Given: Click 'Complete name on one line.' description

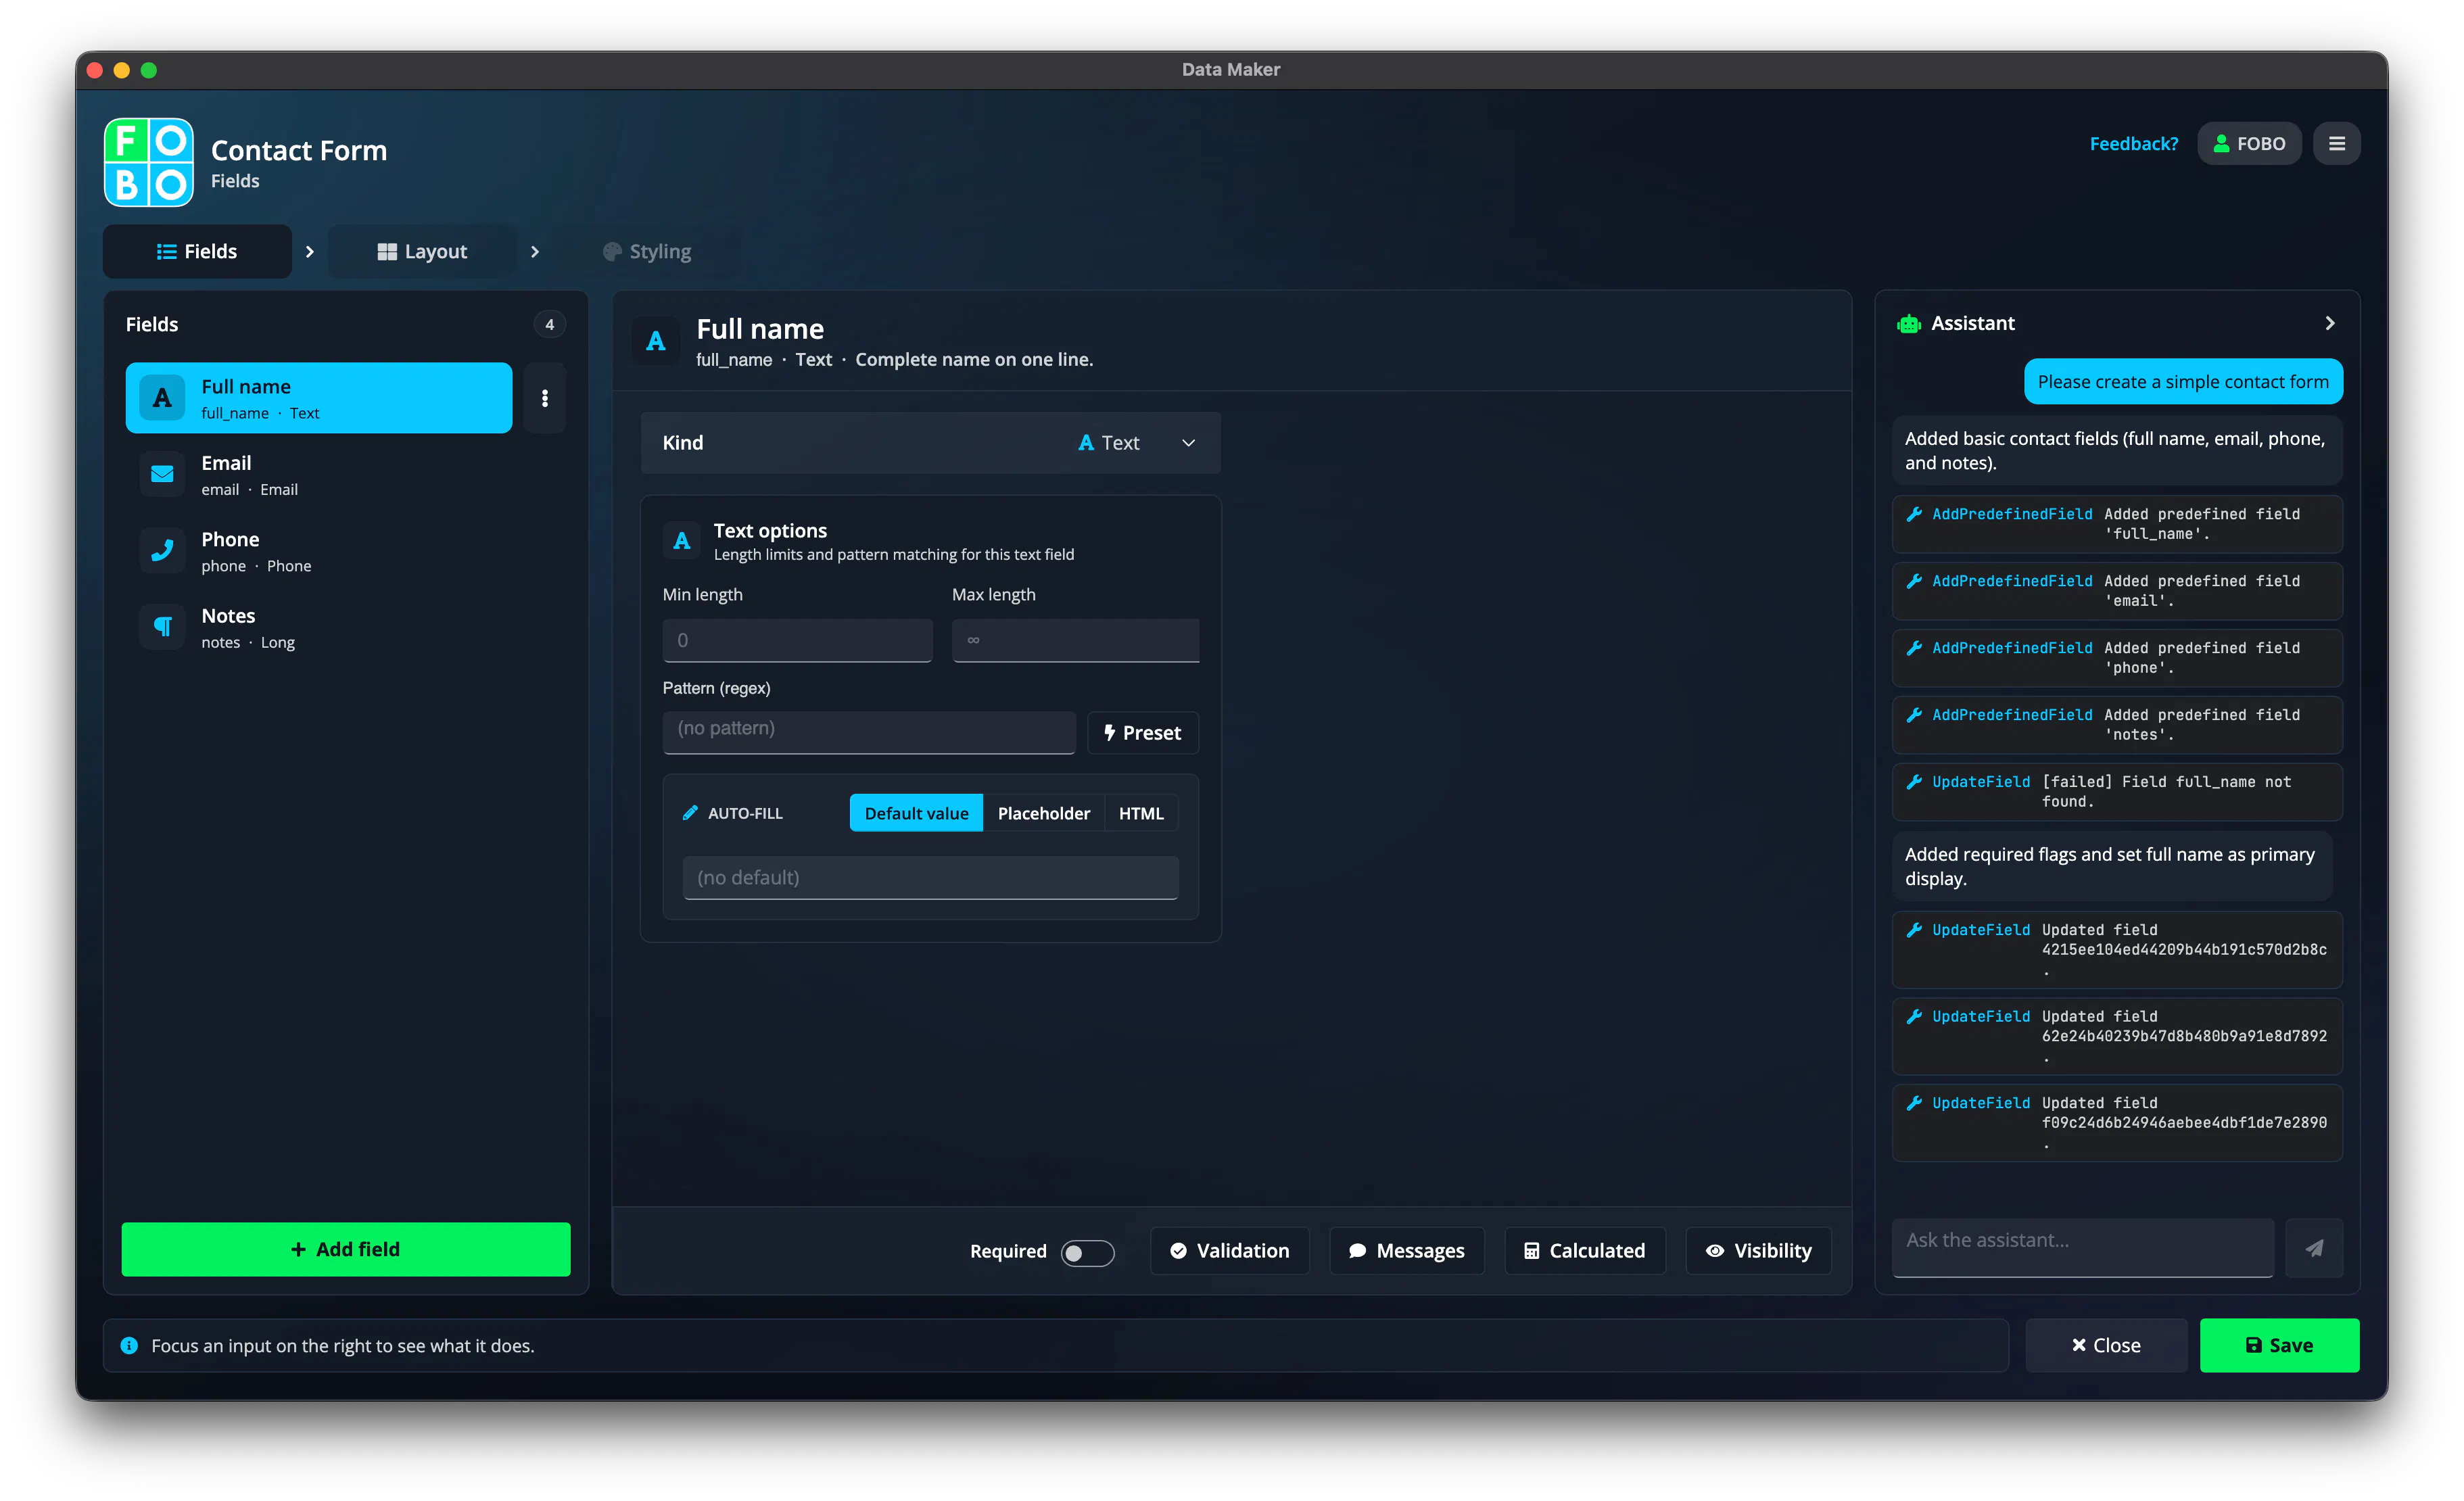Looking at the screenshot, I should pos(974,360).
